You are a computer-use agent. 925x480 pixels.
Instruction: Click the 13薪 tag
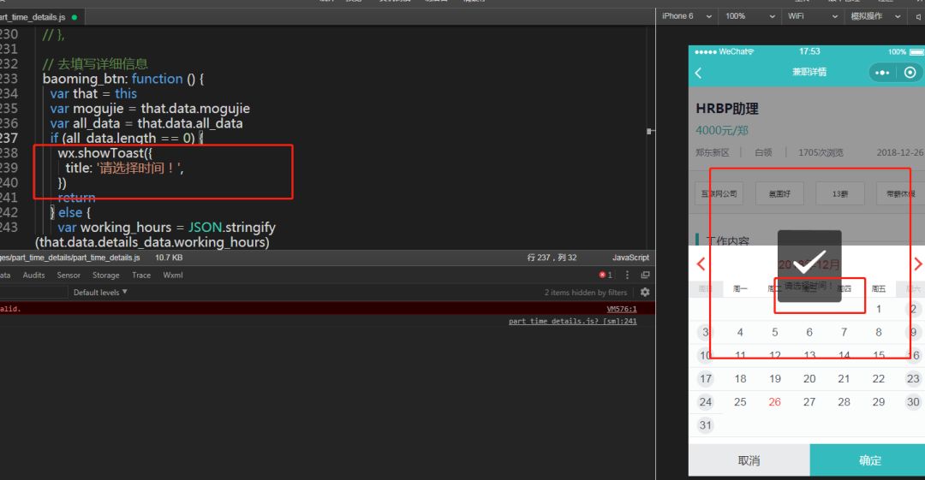(x=840, y=193)
